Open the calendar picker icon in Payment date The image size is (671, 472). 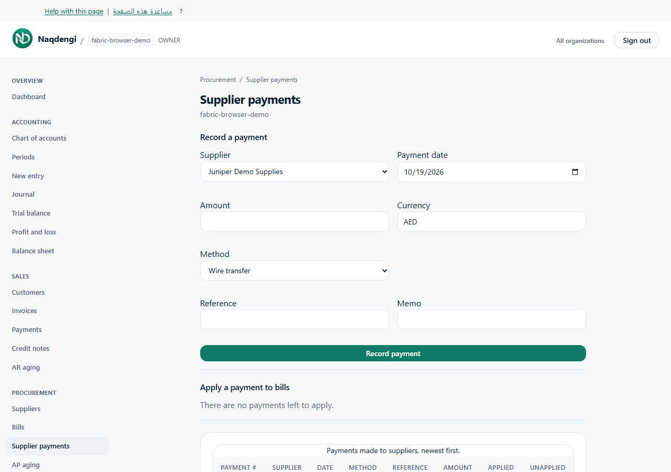[x=575, y=172]
